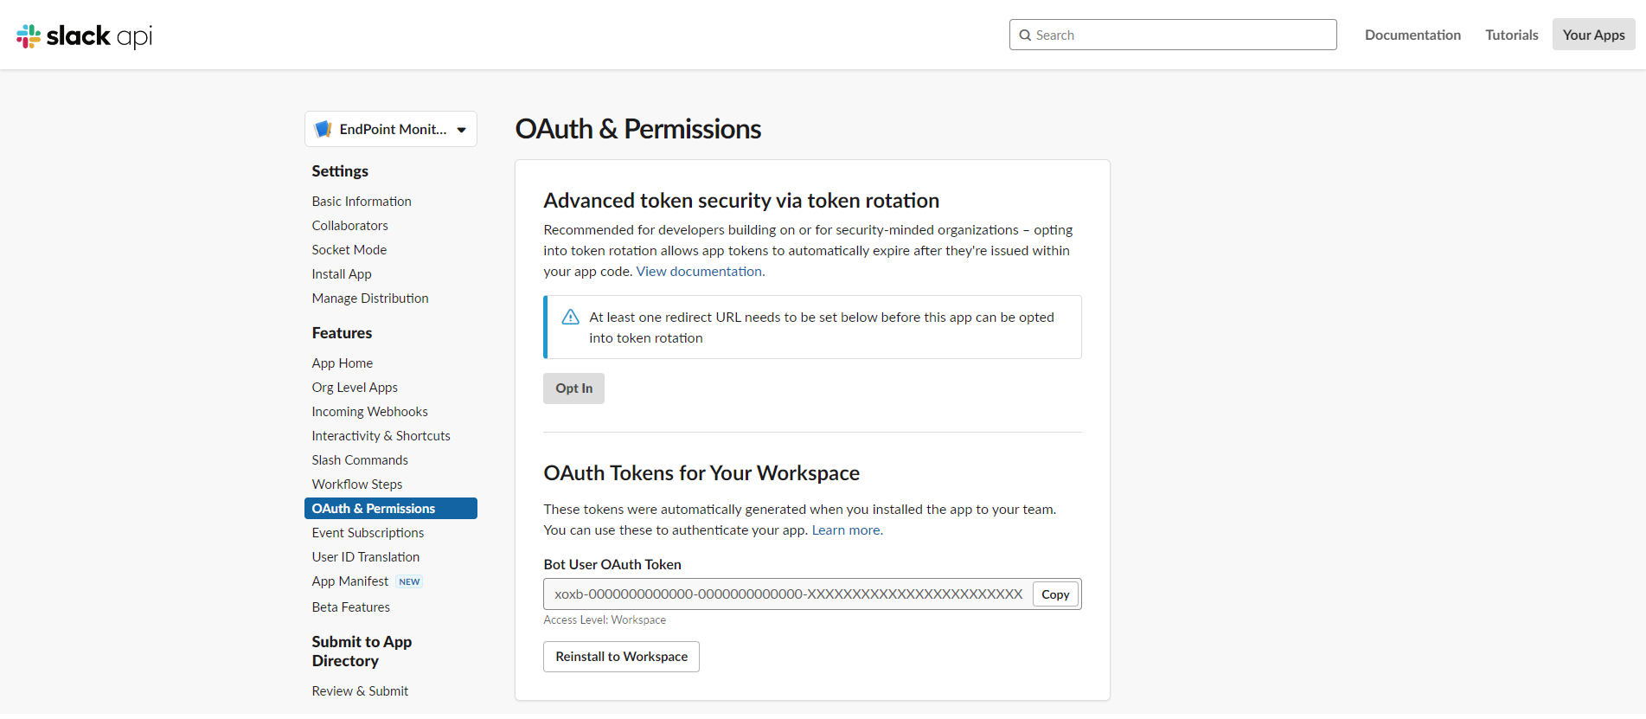Open Workflow Steps page
Viewport: 1646px width, 719px height.
point(357,485)
